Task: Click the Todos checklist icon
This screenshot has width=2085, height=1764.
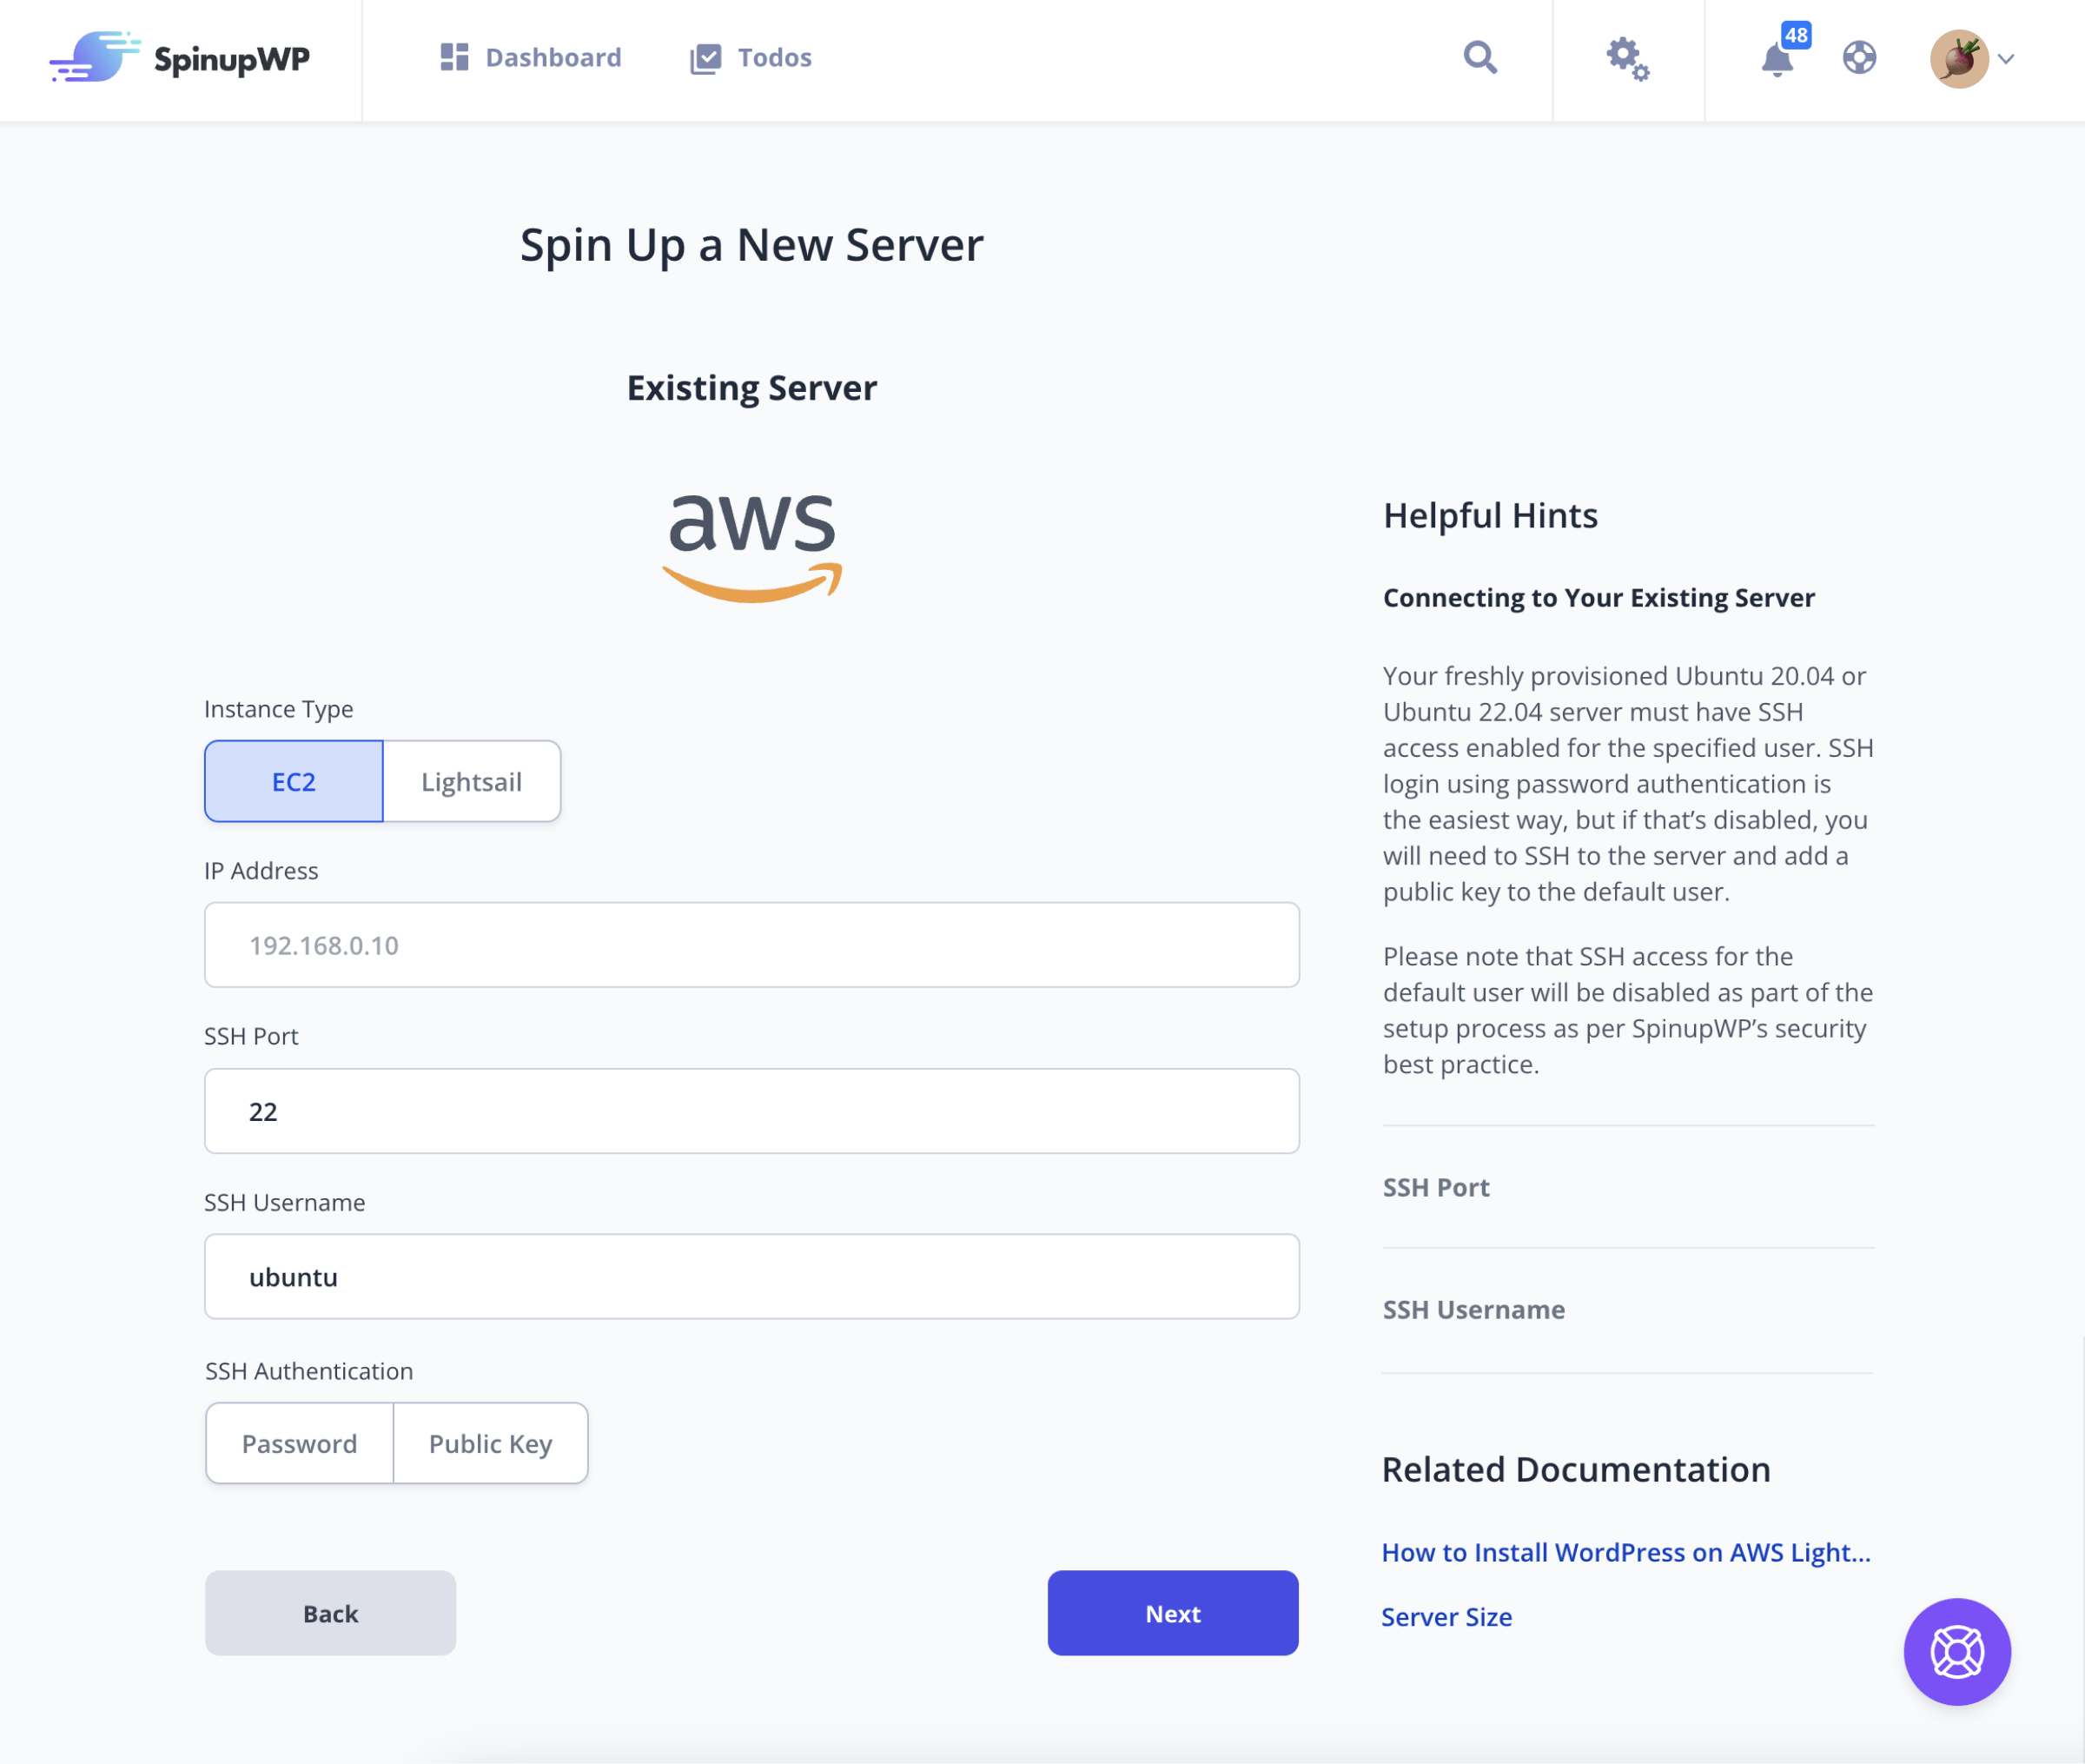Action: point(705,58)
